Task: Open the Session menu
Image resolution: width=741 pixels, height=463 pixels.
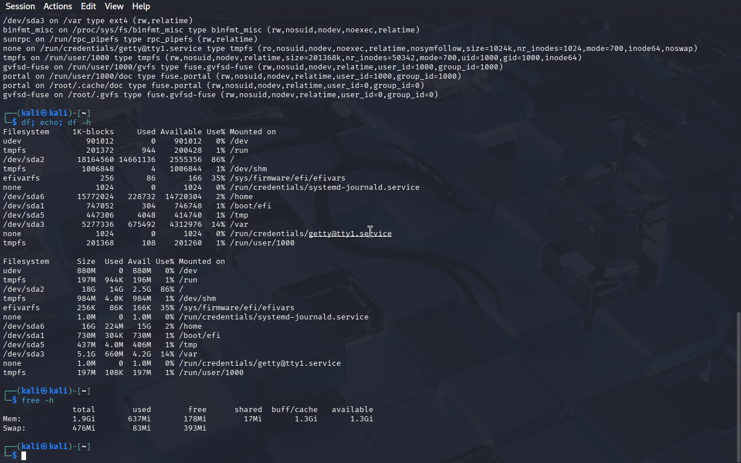Action: click(20, 6)
